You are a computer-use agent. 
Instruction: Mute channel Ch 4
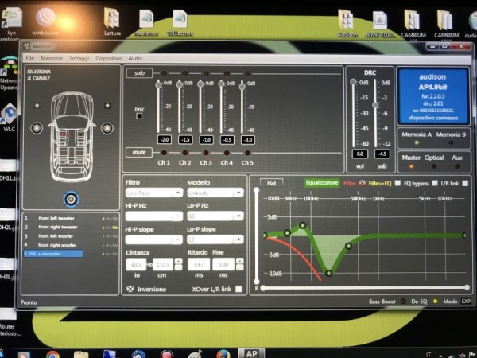point(227,153)
